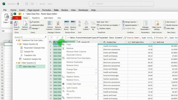Image resolution: width=178 pixels, height=100 pixels.
Task: Choose Copy from context menu
Action: (x=69, y=44)
